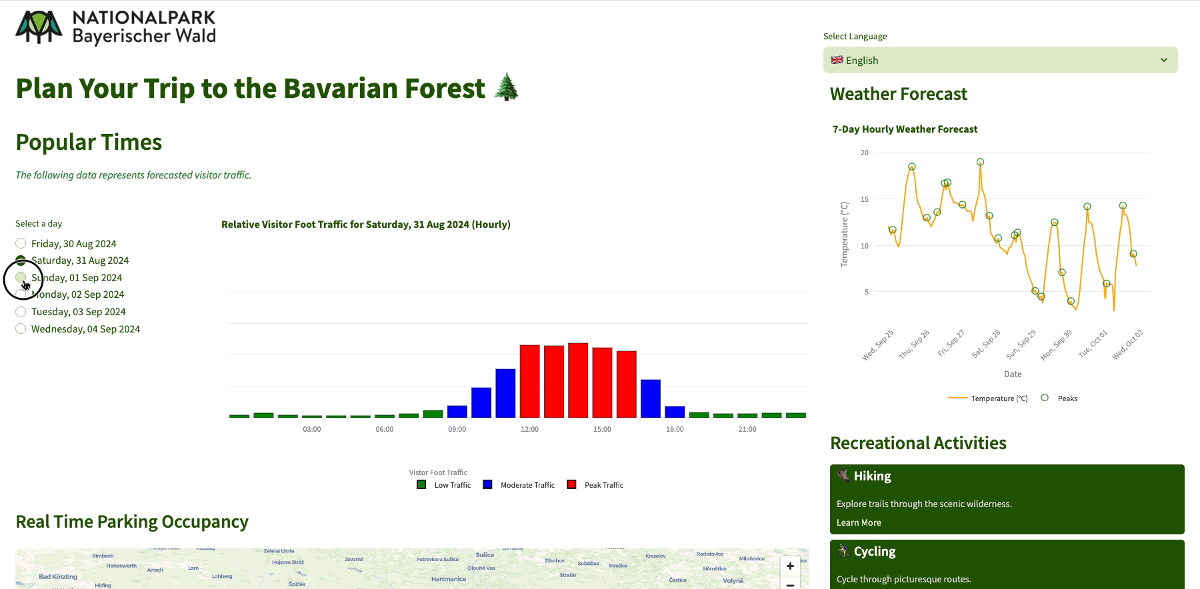Open the Hiking activity card title
The height and width of the screenshot is (589, 1200).
tap(872, 476)
